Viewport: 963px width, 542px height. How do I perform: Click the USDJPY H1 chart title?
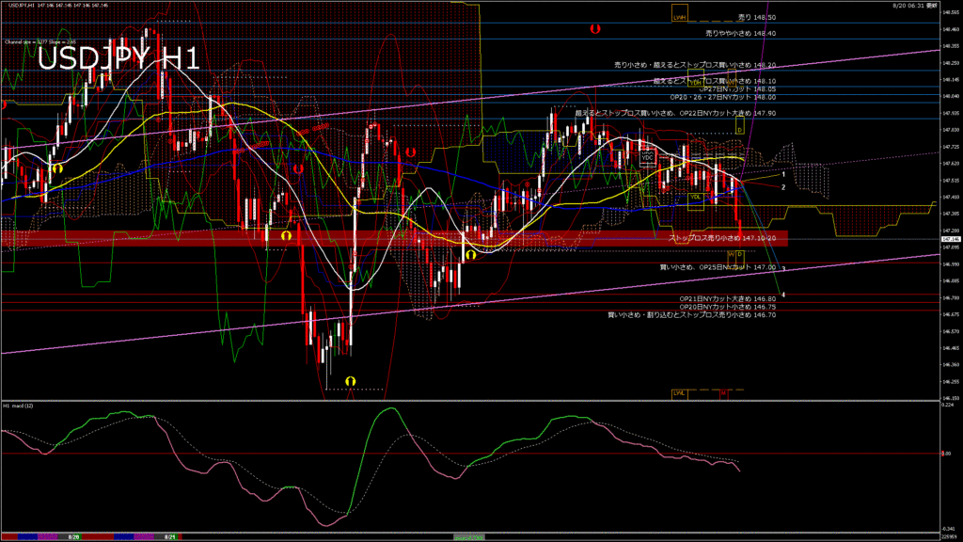118,59
